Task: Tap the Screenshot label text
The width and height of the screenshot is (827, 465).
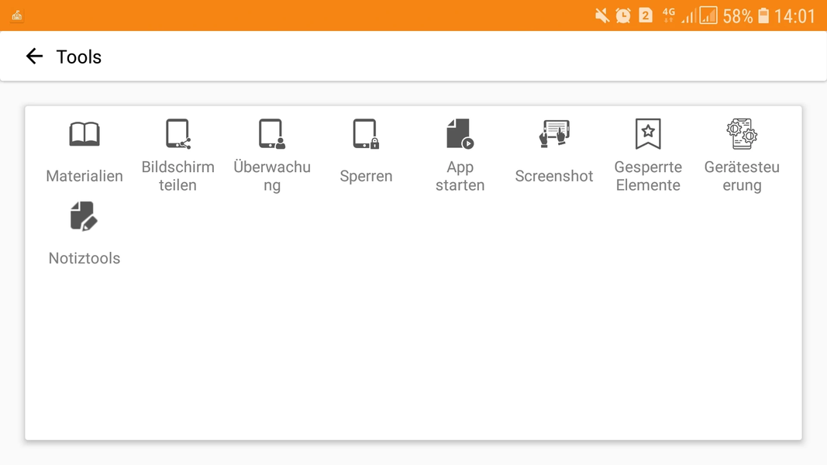Action: pyautogui.click(x=554, y=176)
